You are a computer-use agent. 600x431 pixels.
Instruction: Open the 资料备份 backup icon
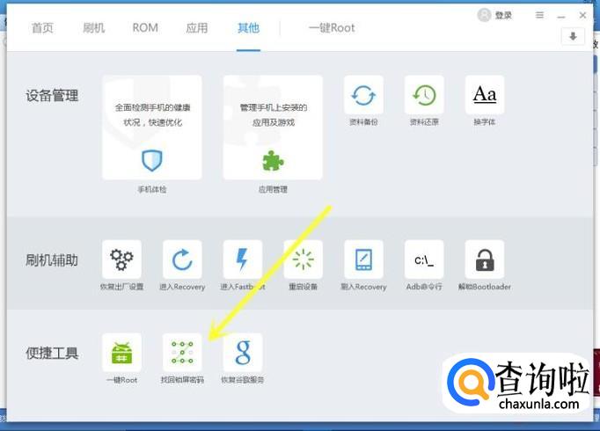(x=363, y=95)
